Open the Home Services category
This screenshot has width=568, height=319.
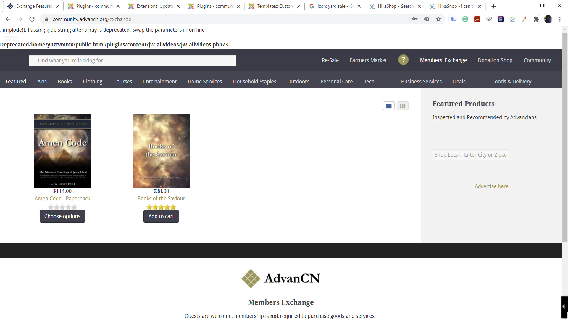(205, 81)
